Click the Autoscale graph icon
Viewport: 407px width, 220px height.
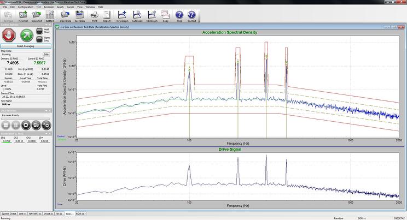[136, 15]
